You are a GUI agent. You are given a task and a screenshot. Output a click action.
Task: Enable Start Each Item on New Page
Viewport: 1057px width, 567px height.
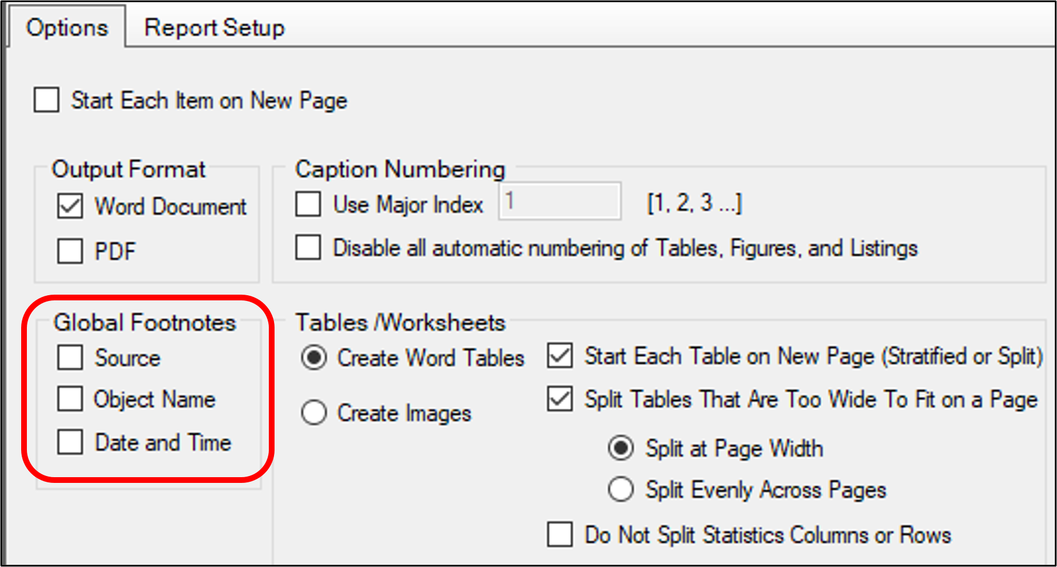(47, 100)
